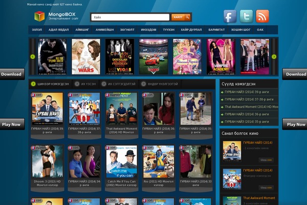
Task: Click the MongolBOX cube logo
Action: click(x=39, y=16)
